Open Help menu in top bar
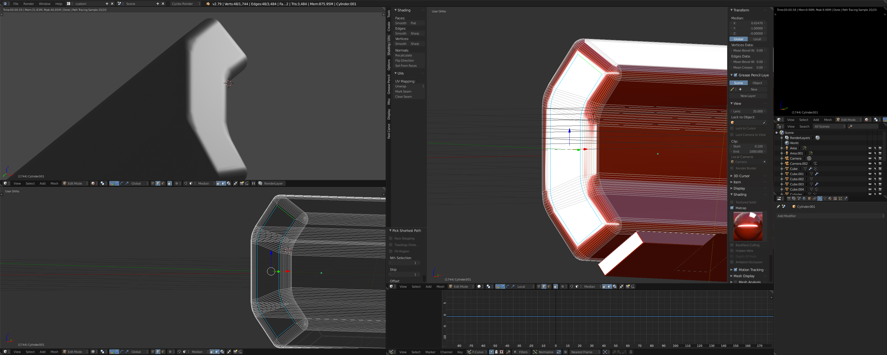Image resolution: width=887 pixels, height=355 pixels. [x=59, y=4]
